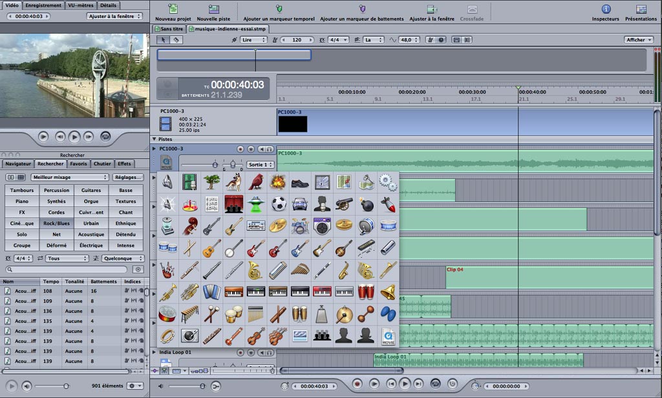Click Ajouter un marqueur temporel
Viewport: 662px width, 398px height.
pyautogui.click(x=279, y=9)
